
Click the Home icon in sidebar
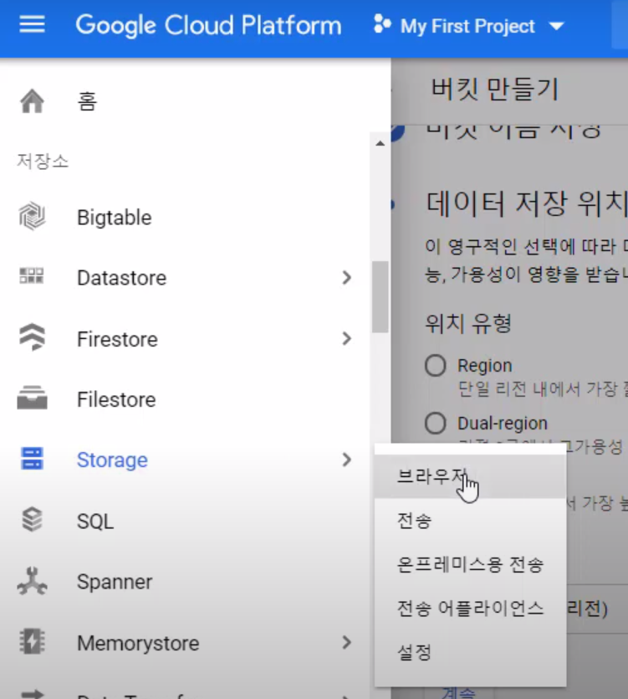coord(32,101)
